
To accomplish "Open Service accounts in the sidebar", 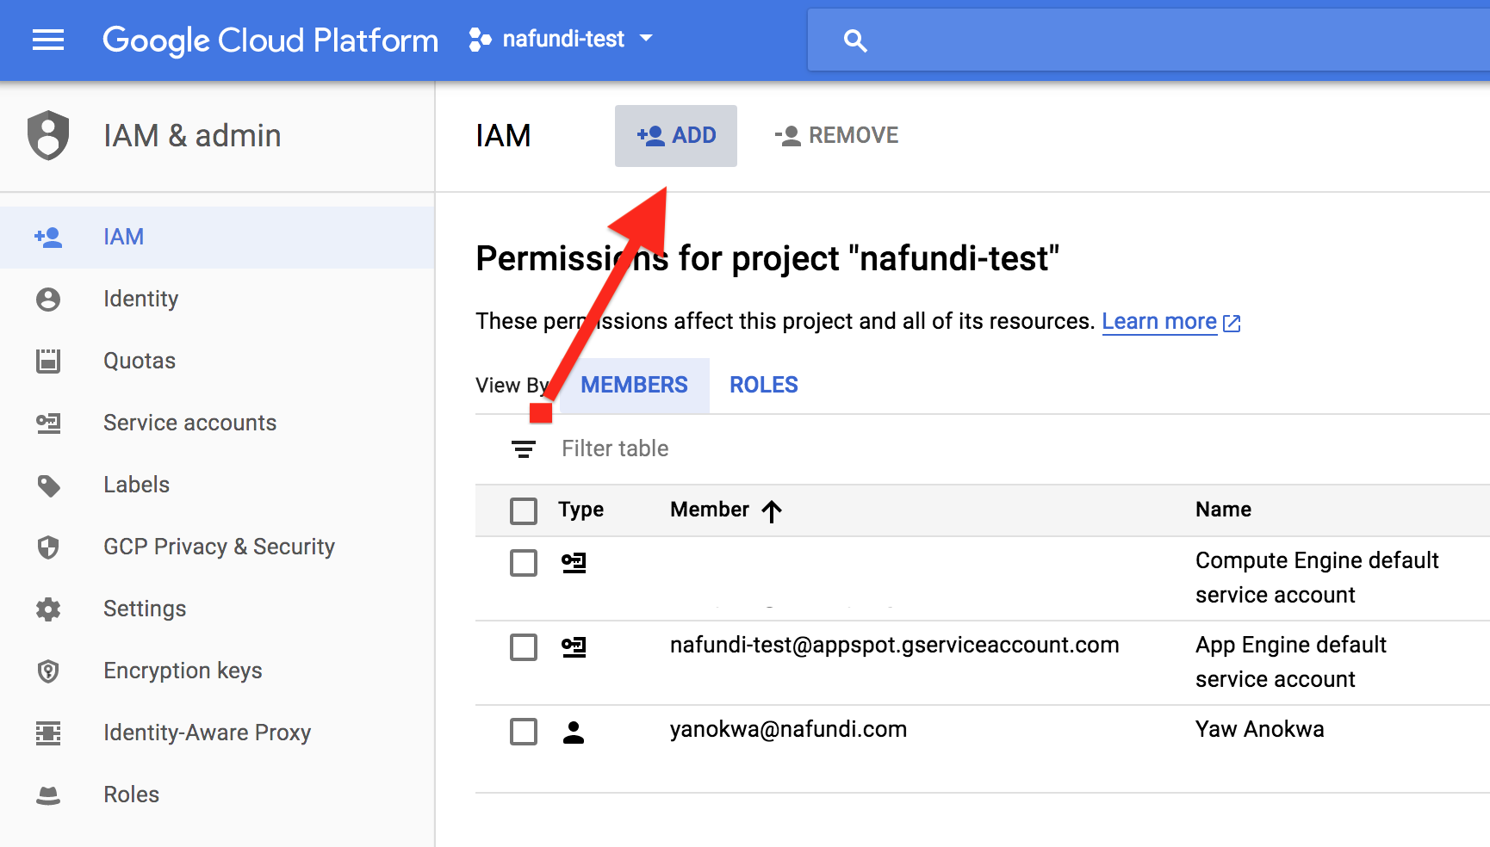I will coord(217,423).
